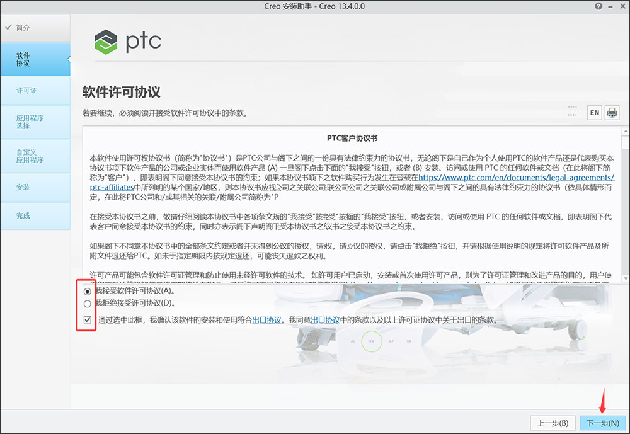This screenshot has height=434, width=630.
Task: Toggle the export agreement confirmation checkbox
Action: click(x=87, y=320)
